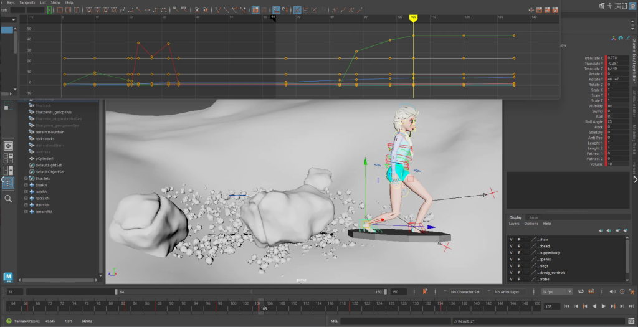Move display layer up icon

click(x=601, y=230)
